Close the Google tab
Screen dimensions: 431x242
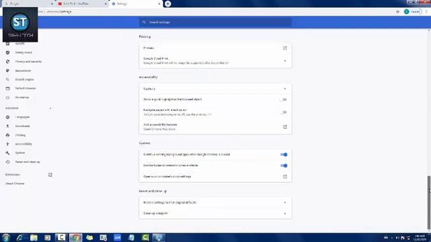pos(52,4)
